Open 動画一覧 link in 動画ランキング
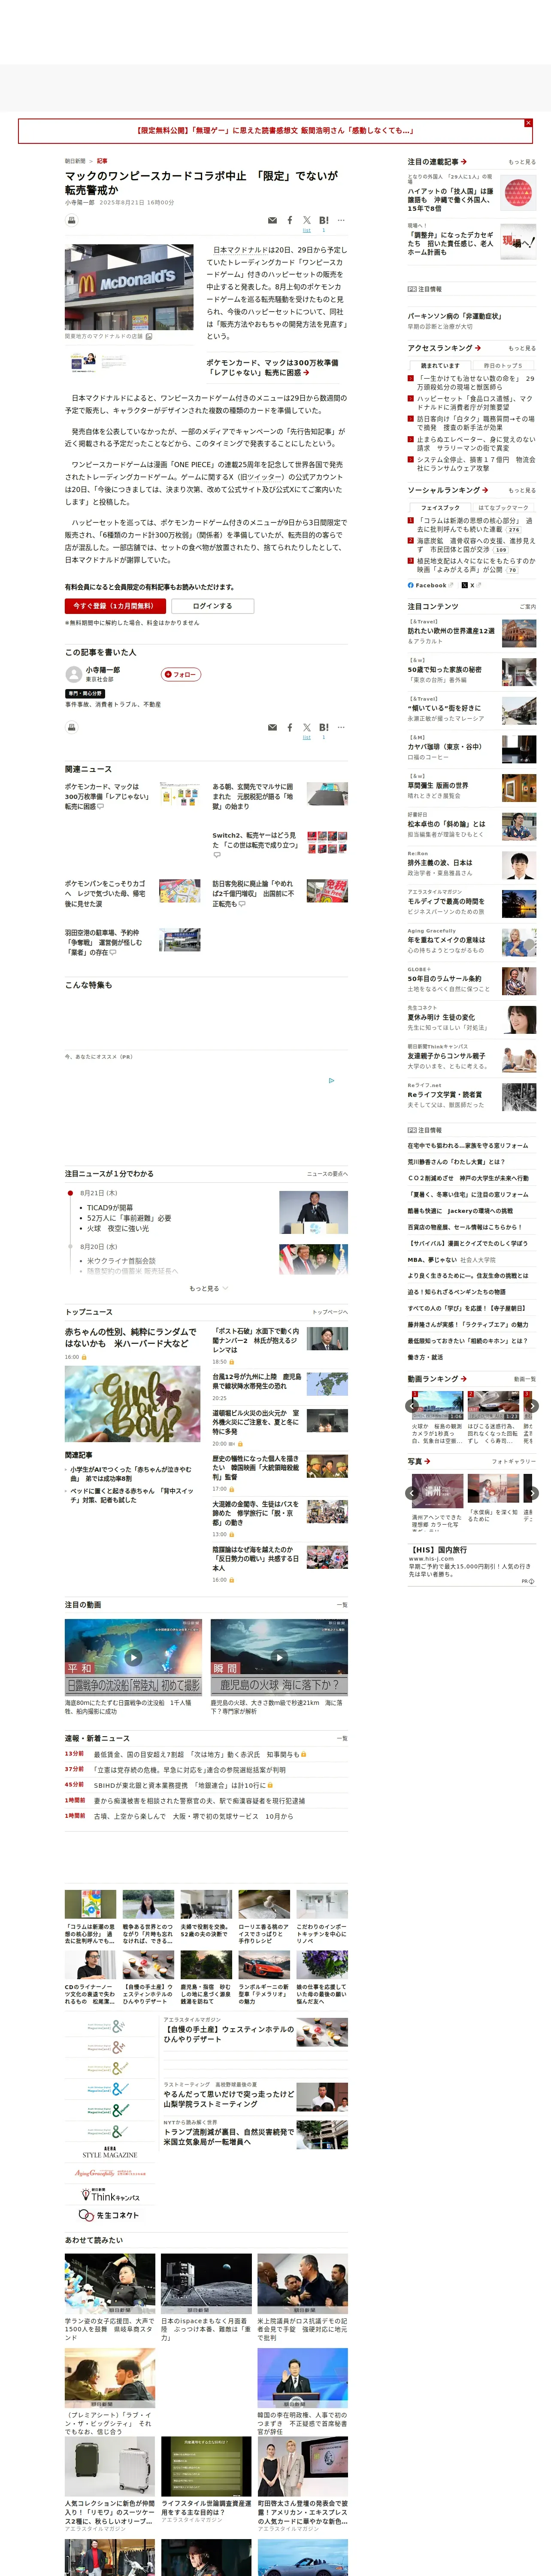Screen dimensions: 551x2576 click(x=525, y=1379)
